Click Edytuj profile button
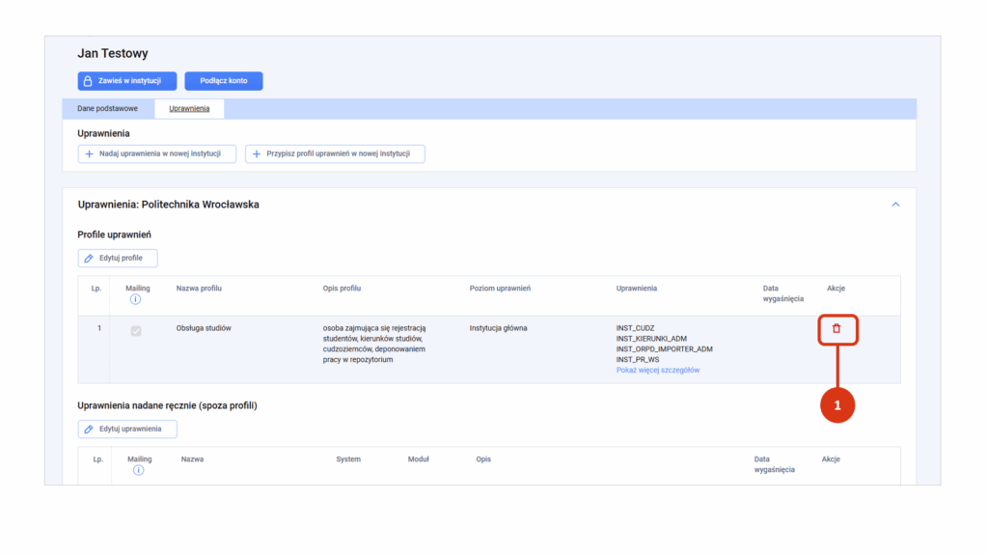 pyautogui.click(x=118, y=258)
